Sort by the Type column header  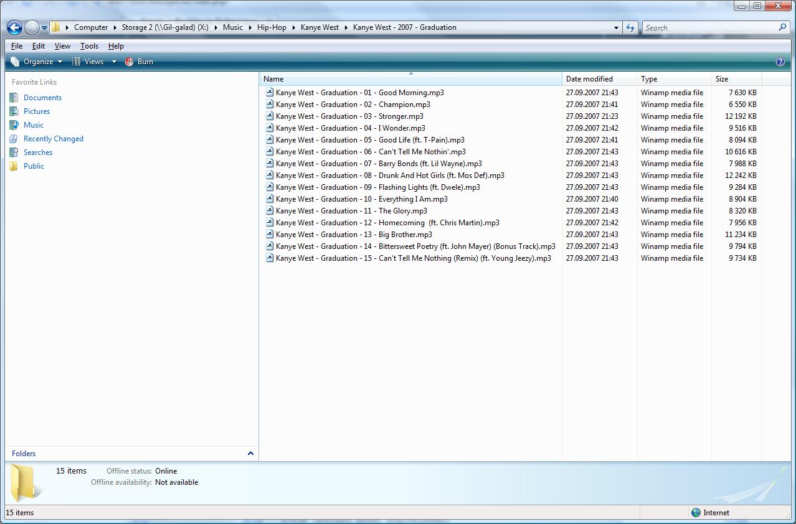pos(674,79)
